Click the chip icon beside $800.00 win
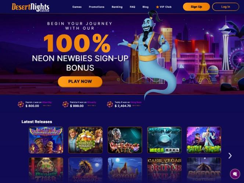Screen dimensions: 244x183 point(21,104)
